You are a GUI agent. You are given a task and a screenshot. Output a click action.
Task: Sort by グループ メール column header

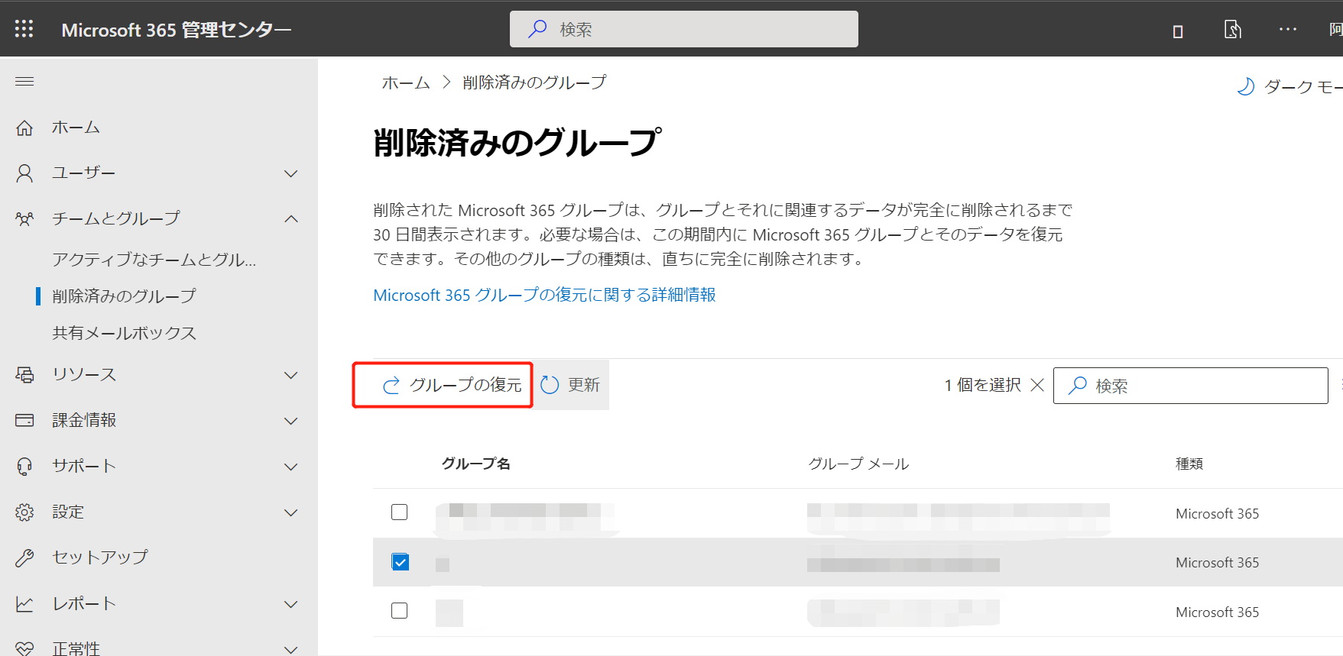coord(858,464)
